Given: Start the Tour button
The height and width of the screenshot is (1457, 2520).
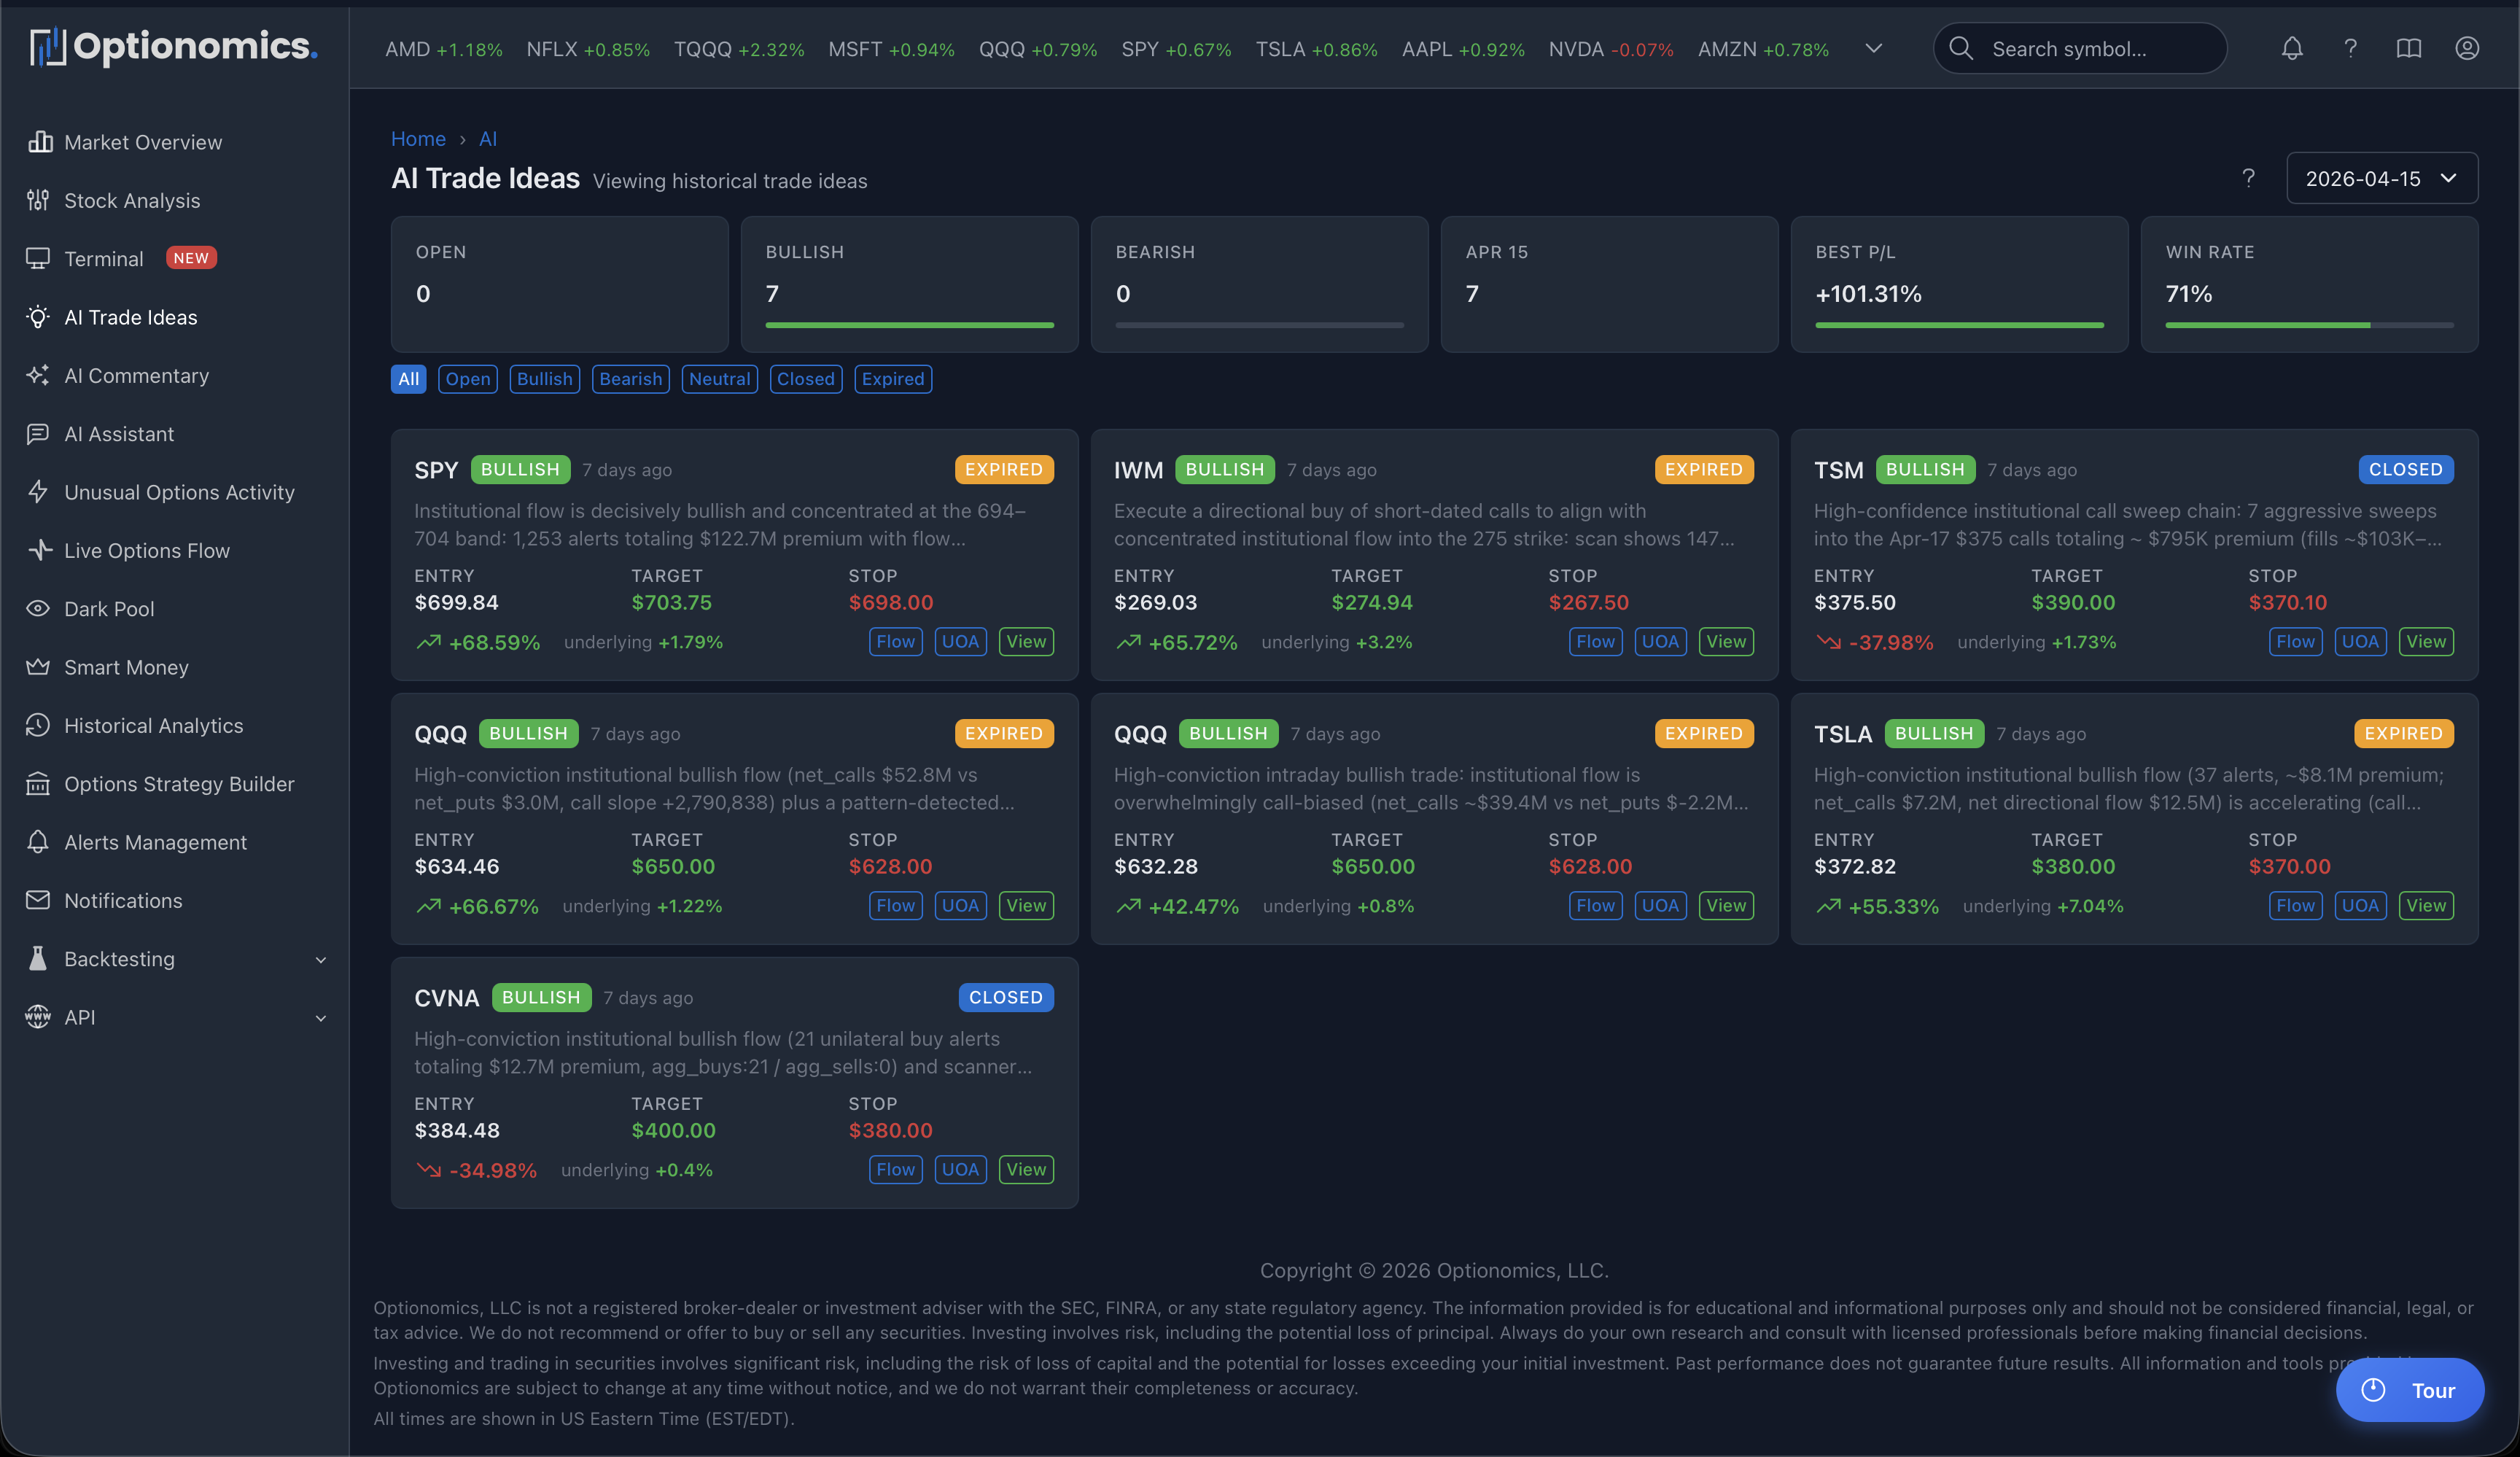Looking at the screenshot, I should 2410,1390.
